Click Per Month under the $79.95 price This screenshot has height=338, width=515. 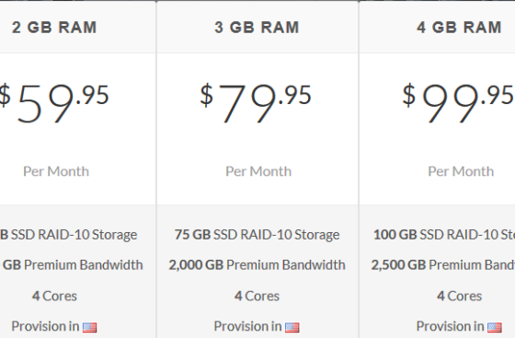coord(258,171)
